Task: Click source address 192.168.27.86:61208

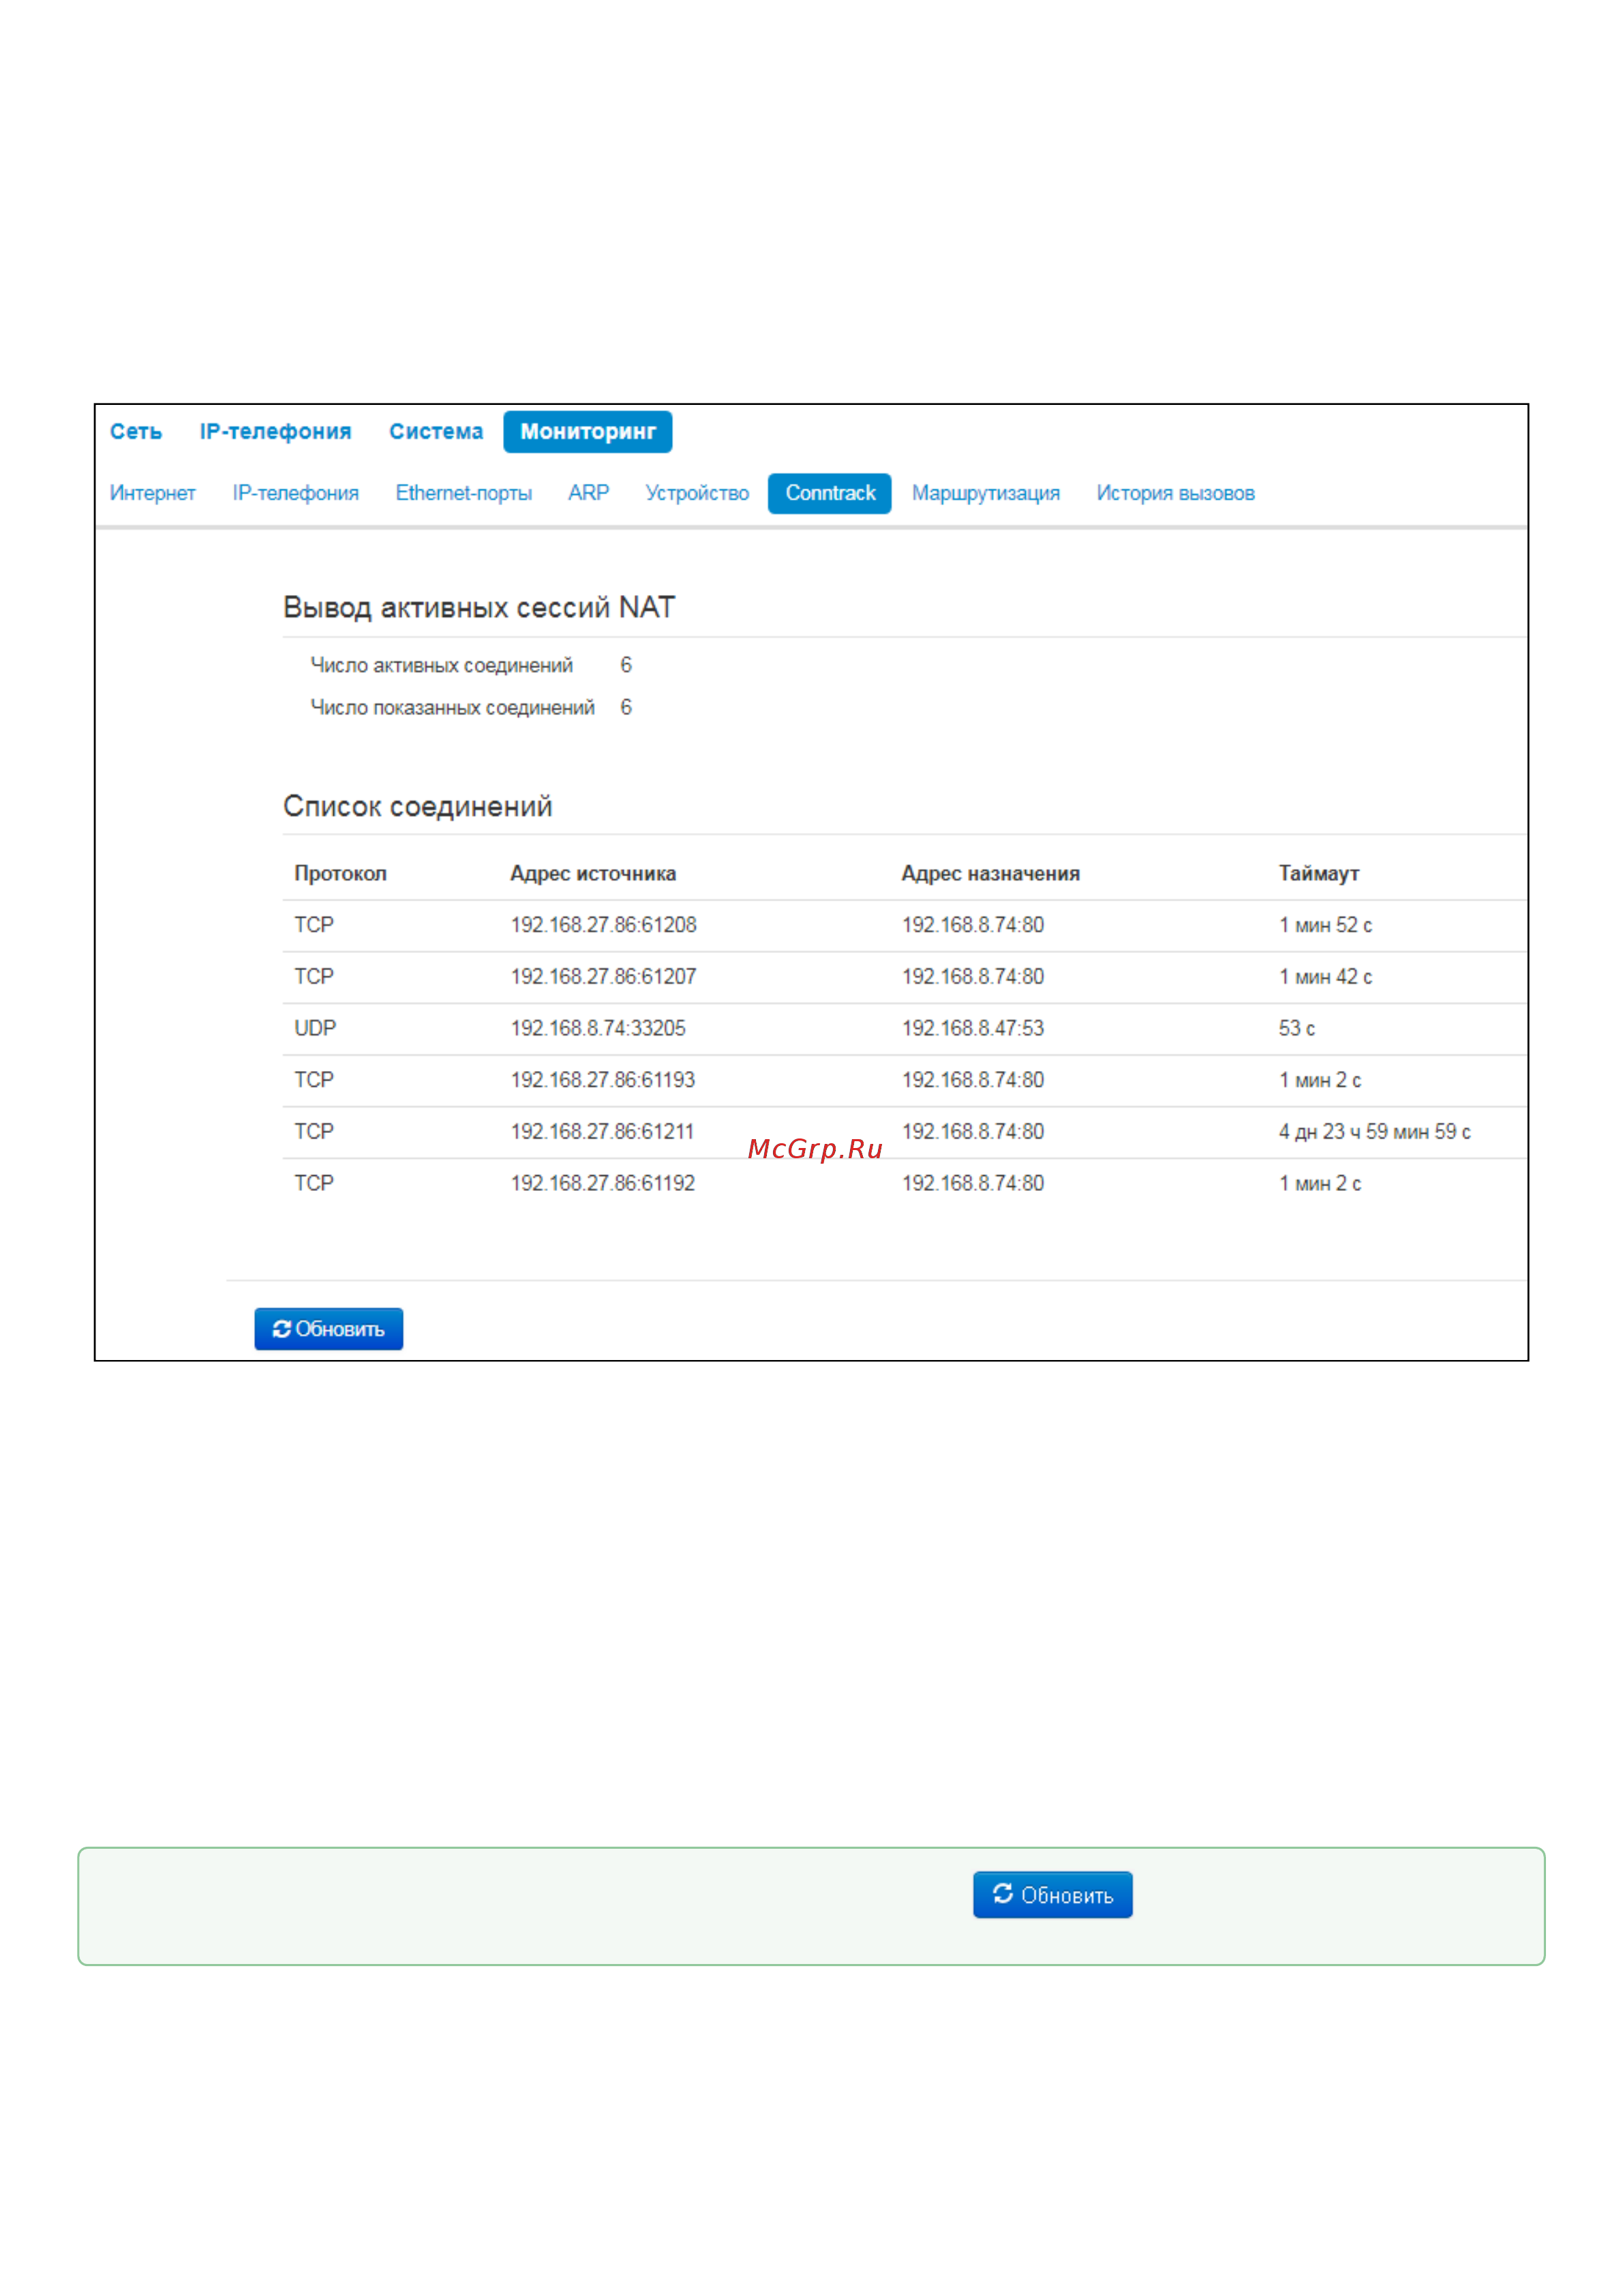Action: click(x=603, y=925)
